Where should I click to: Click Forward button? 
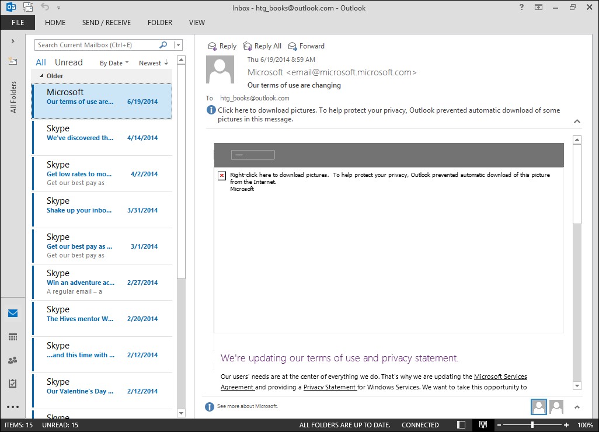(307, 46)
